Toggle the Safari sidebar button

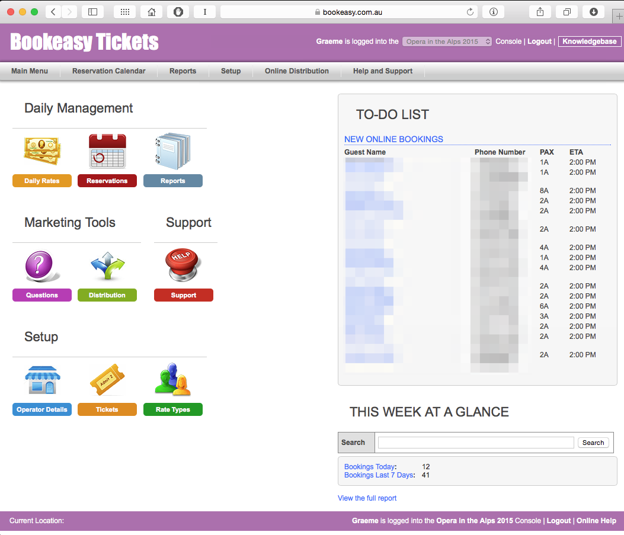[x=92, y=12]
